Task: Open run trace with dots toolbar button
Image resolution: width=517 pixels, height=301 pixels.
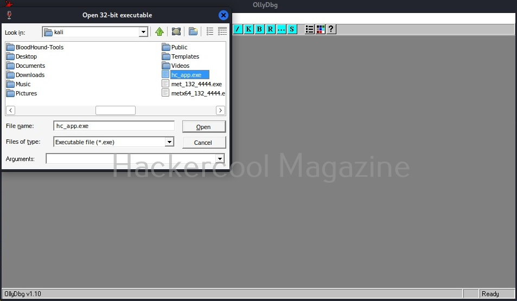Action: tap(281, 29)
